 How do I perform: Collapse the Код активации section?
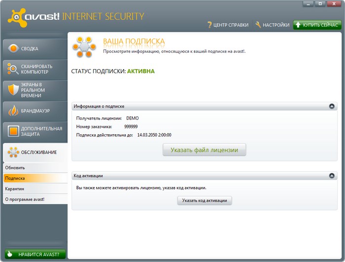click(x=332, y=176)
